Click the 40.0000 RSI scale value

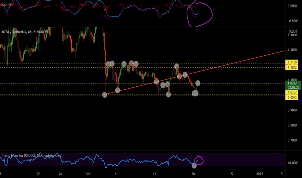click(293, 163)
